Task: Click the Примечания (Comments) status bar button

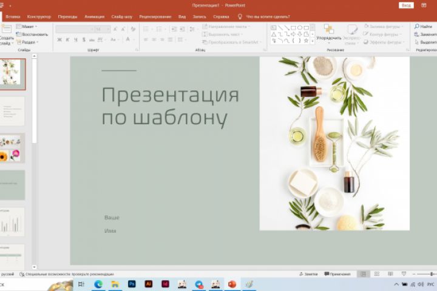Action: pyautogui.click(x=337, y=274)
